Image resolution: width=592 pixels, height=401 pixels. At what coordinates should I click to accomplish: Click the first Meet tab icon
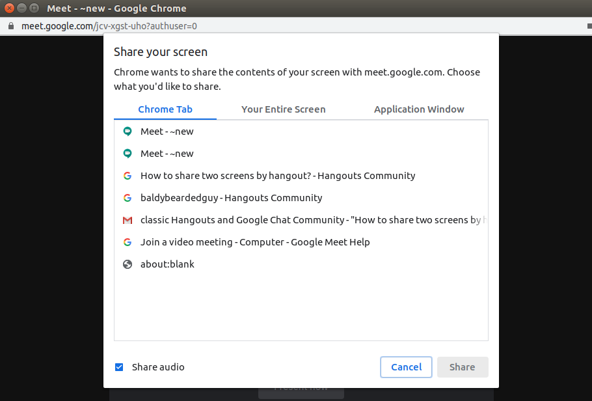[x=128, y=131]
